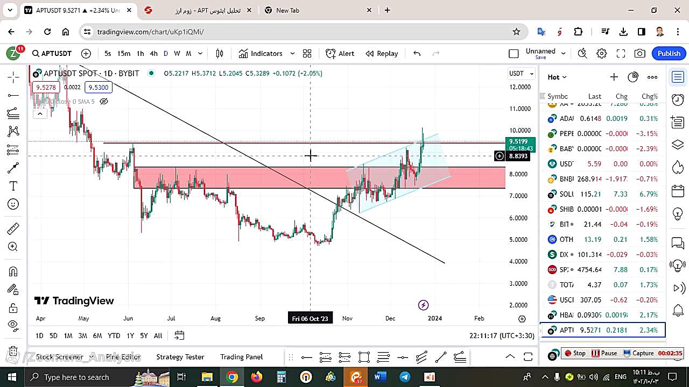Open the Unnamed layout dropdown arrow
Viewport: 689px width, 387px height.
coord(564,53)
